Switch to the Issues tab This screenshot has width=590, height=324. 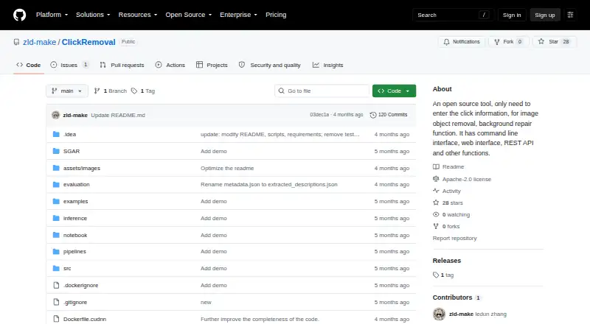tap(69, 65)
